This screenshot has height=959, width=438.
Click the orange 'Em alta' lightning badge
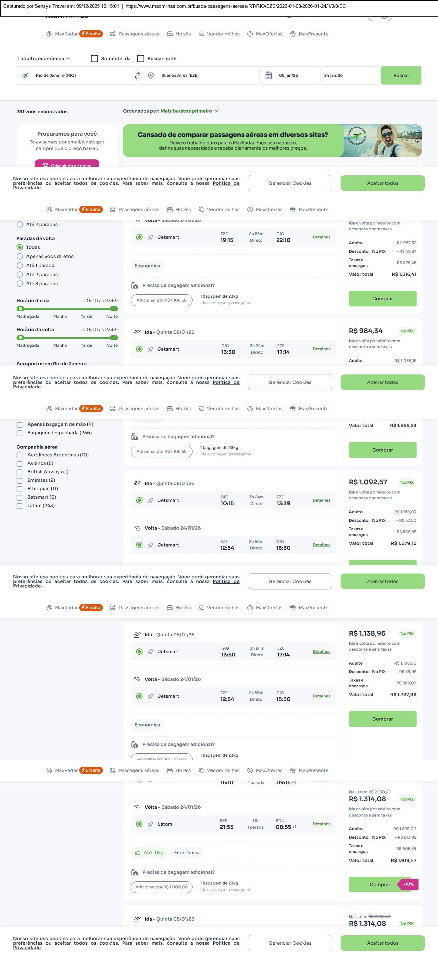[91, 34]
